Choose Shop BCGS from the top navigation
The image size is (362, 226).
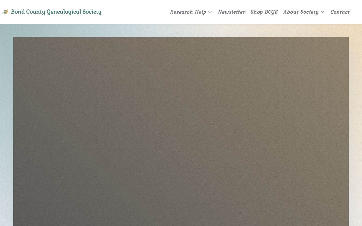pos(264,12)
